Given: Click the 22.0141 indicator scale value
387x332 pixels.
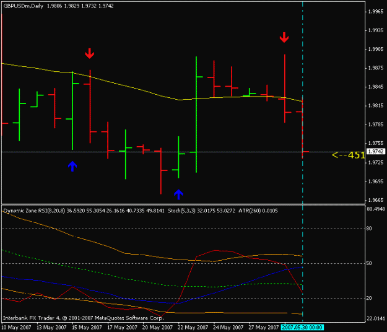Looking at the screenshot, I should [376, 318].
